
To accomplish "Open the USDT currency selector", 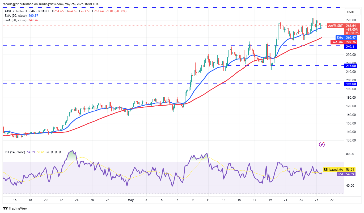I will click(x=352, y=12).
